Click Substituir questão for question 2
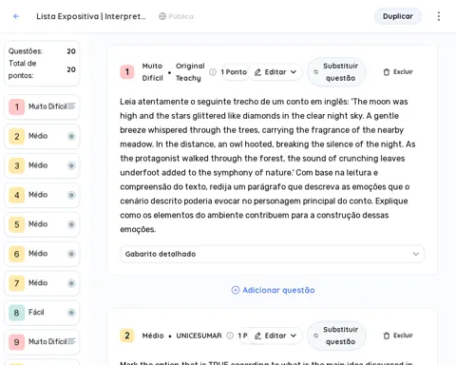This screenshot has width=456, height=365. [336, 336]
